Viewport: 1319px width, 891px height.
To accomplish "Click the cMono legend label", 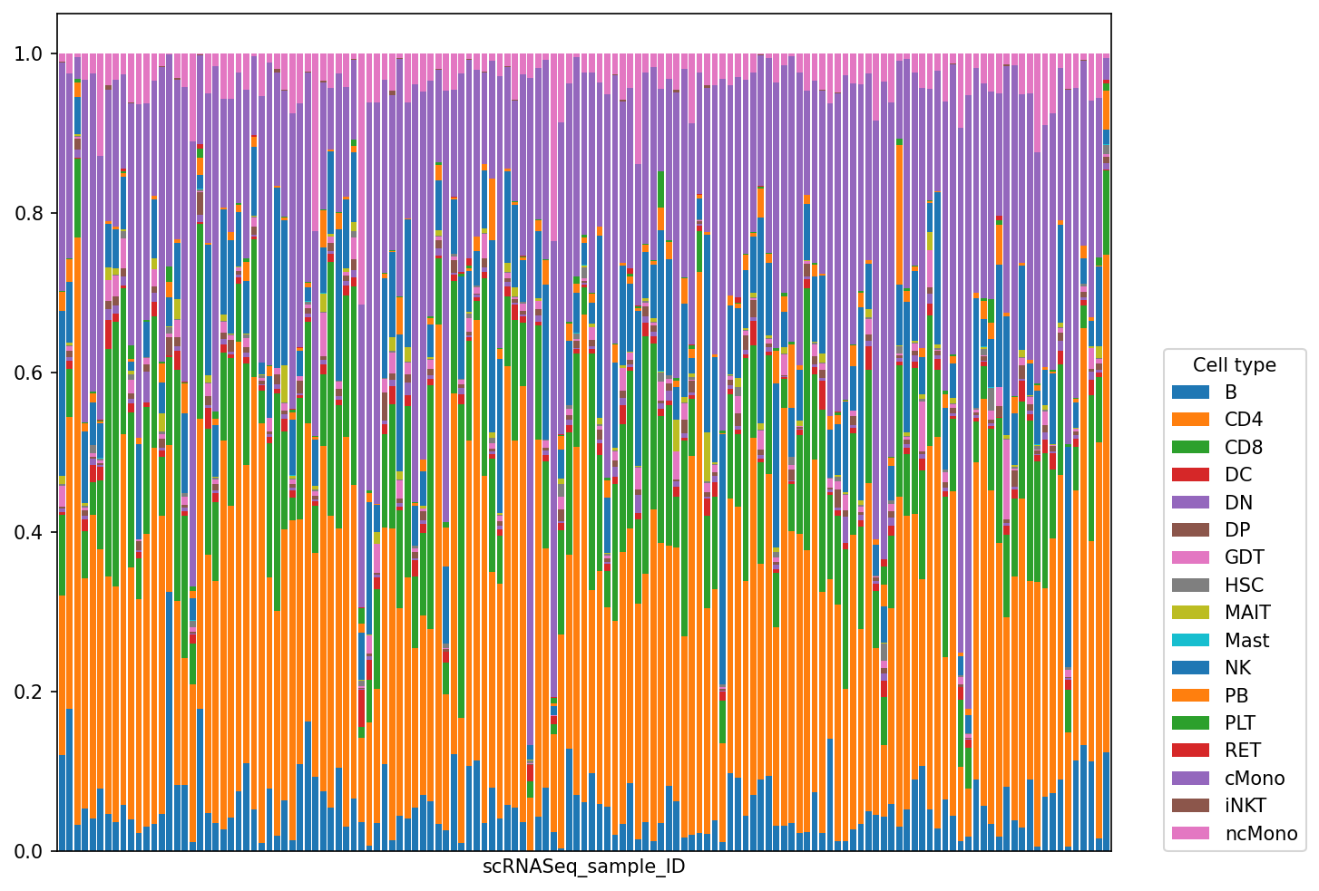I will coord(1255,779).
